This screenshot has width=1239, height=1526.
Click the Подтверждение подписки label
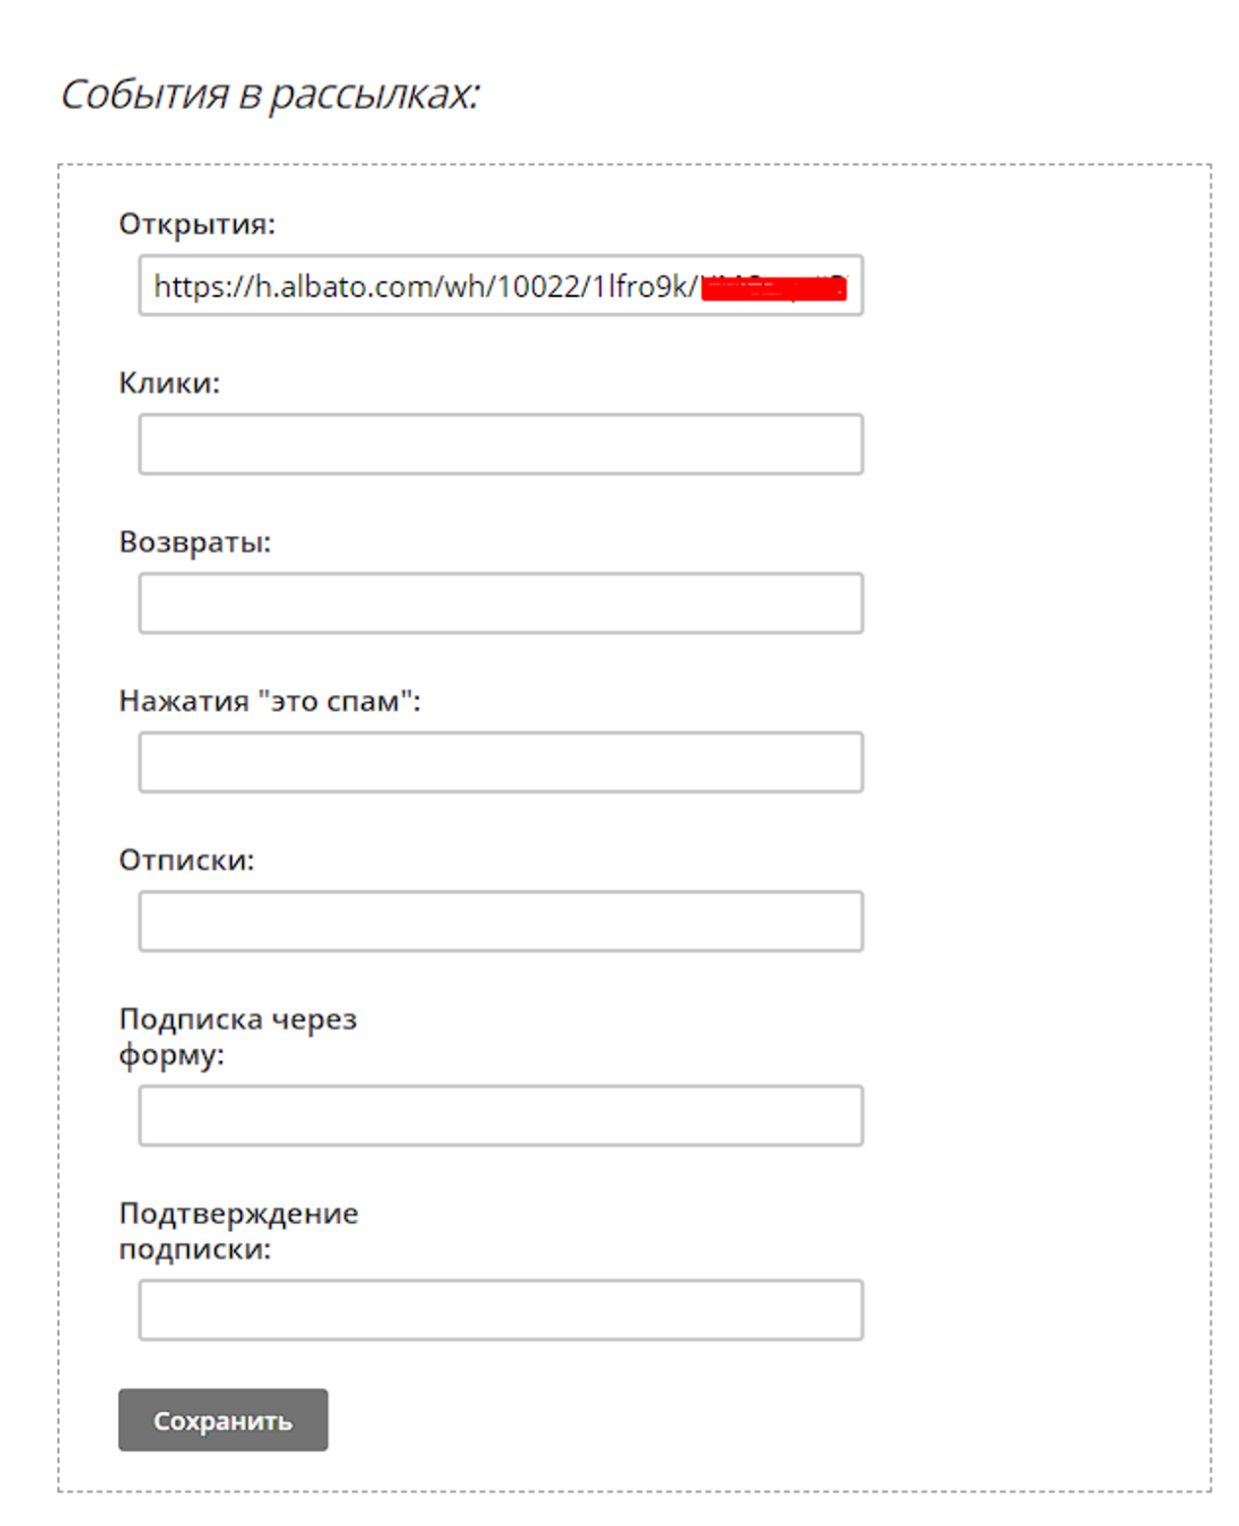[x=238, y=1230]
